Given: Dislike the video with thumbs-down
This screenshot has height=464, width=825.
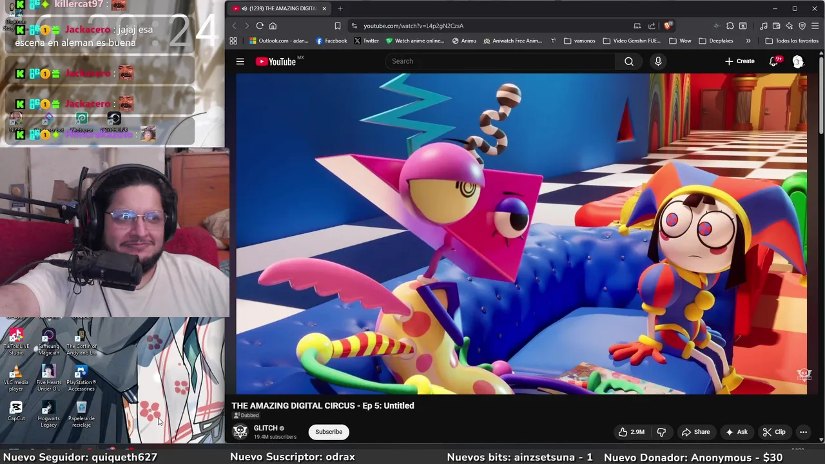Looking at the screenshot, I should coord(661,432).
